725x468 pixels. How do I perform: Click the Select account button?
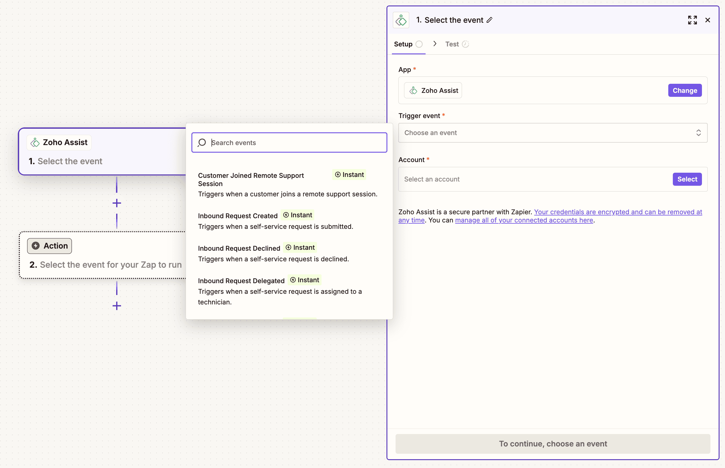coord(687,179)
